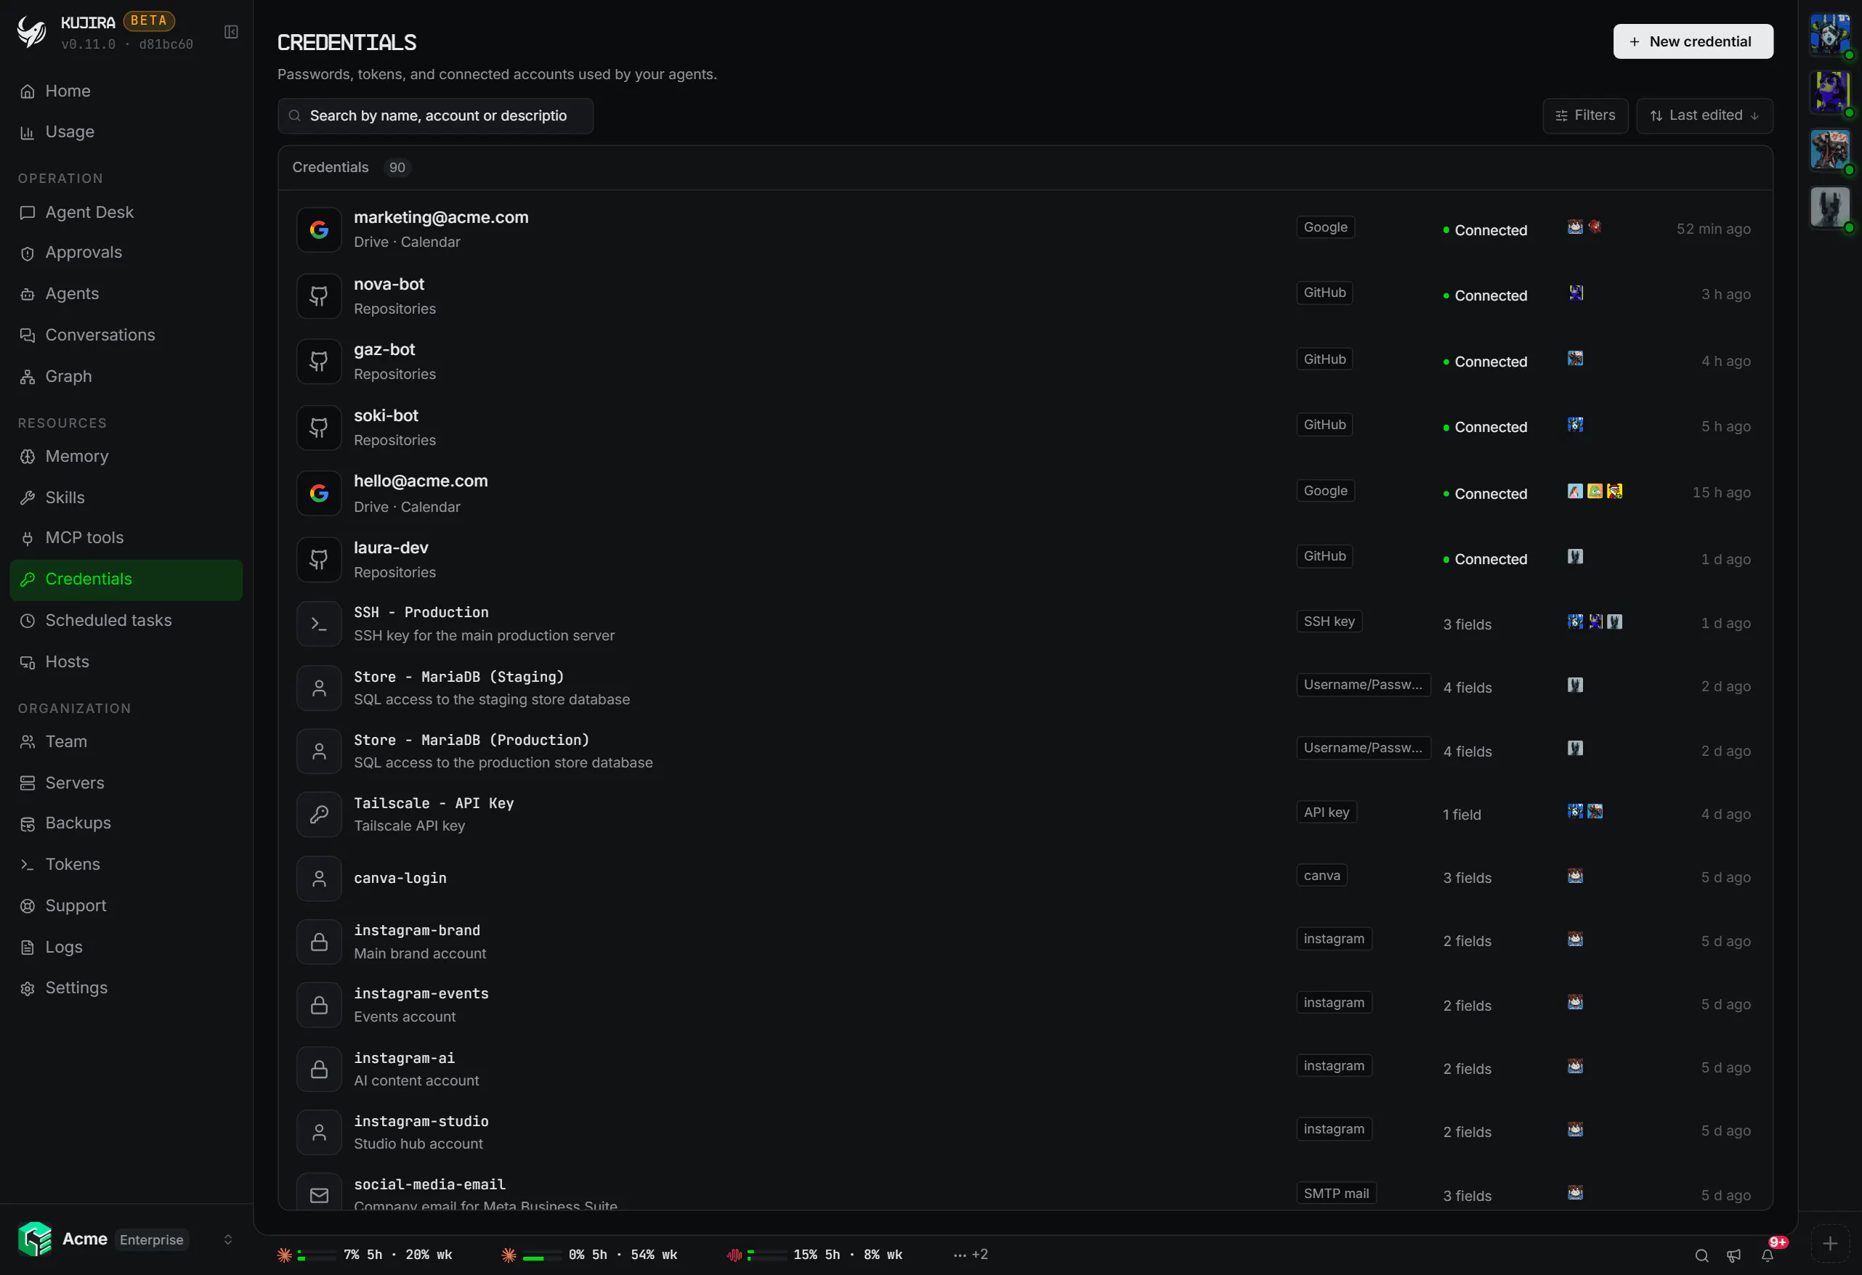The height and width of the screenshot is (1275, 1862).
Task: Open notifications bell with 9+ badge
Action: 1768,1255
